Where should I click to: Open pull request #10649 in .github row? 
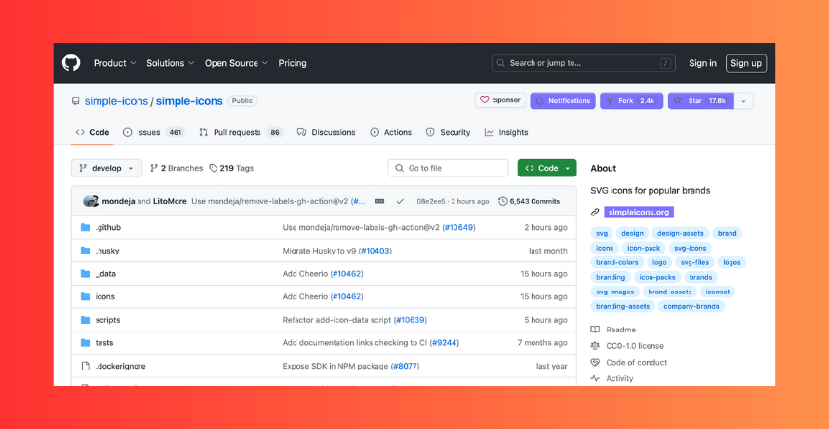pos(458,228)
